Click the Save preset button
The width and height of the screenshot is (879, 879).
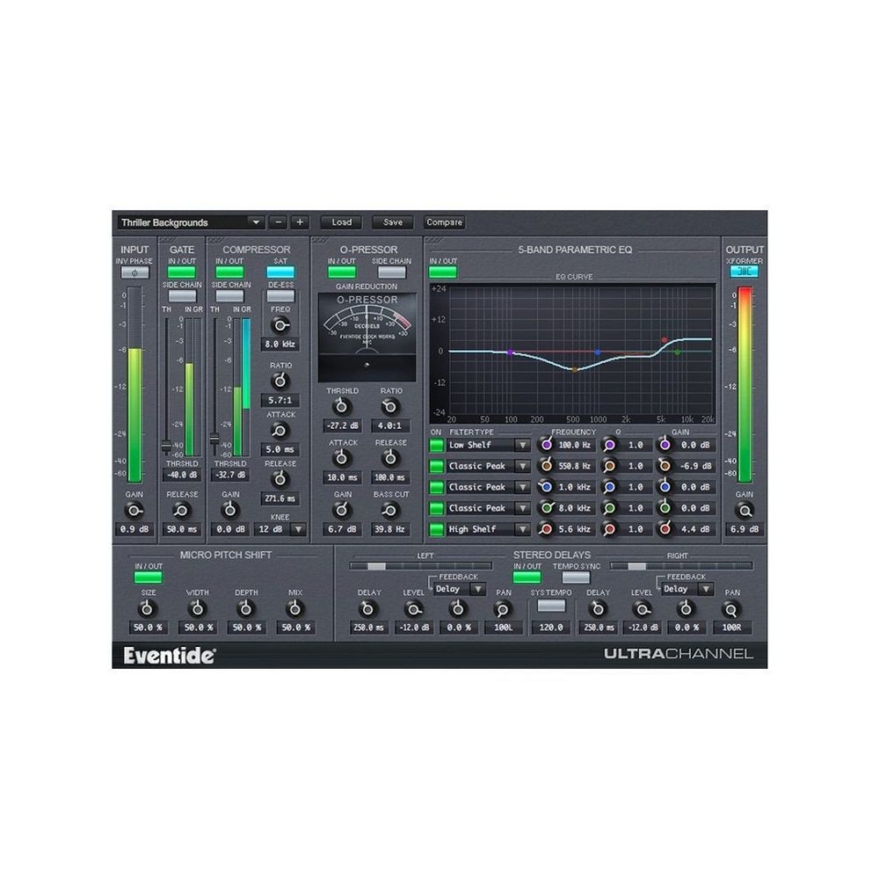pyautogui.click(x=392, y=222)
